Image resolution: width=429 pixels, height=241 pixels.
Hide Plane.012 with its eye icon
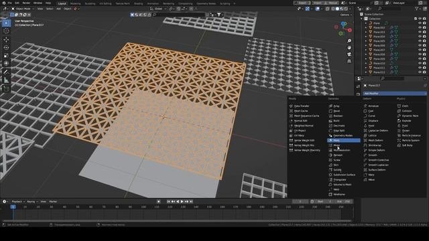420,72
